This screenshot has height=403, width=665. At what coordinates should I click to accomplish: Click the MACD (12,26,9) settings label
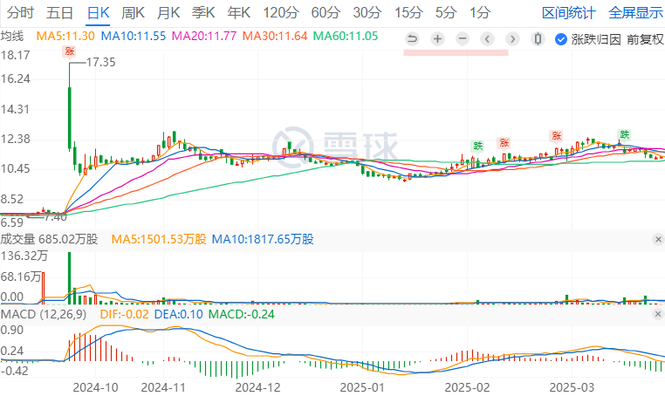coord(44,314)
